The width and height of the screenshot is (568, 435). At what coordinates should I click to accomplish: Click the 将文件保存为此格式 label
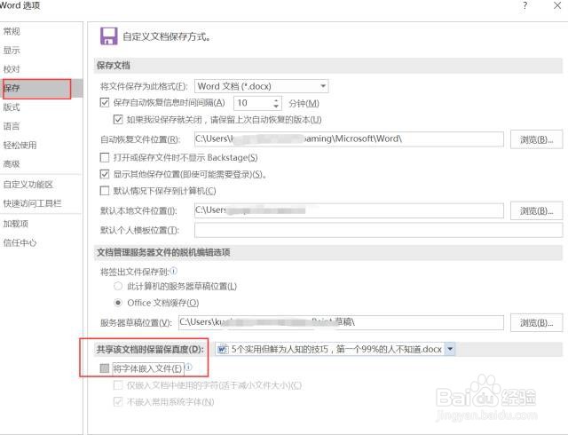(x=144, y=87)
